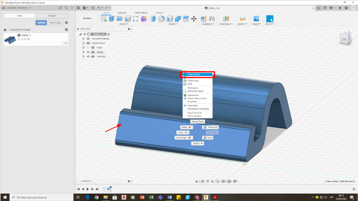
Task: Click the data panel search icon
Action: click(66, 8)
